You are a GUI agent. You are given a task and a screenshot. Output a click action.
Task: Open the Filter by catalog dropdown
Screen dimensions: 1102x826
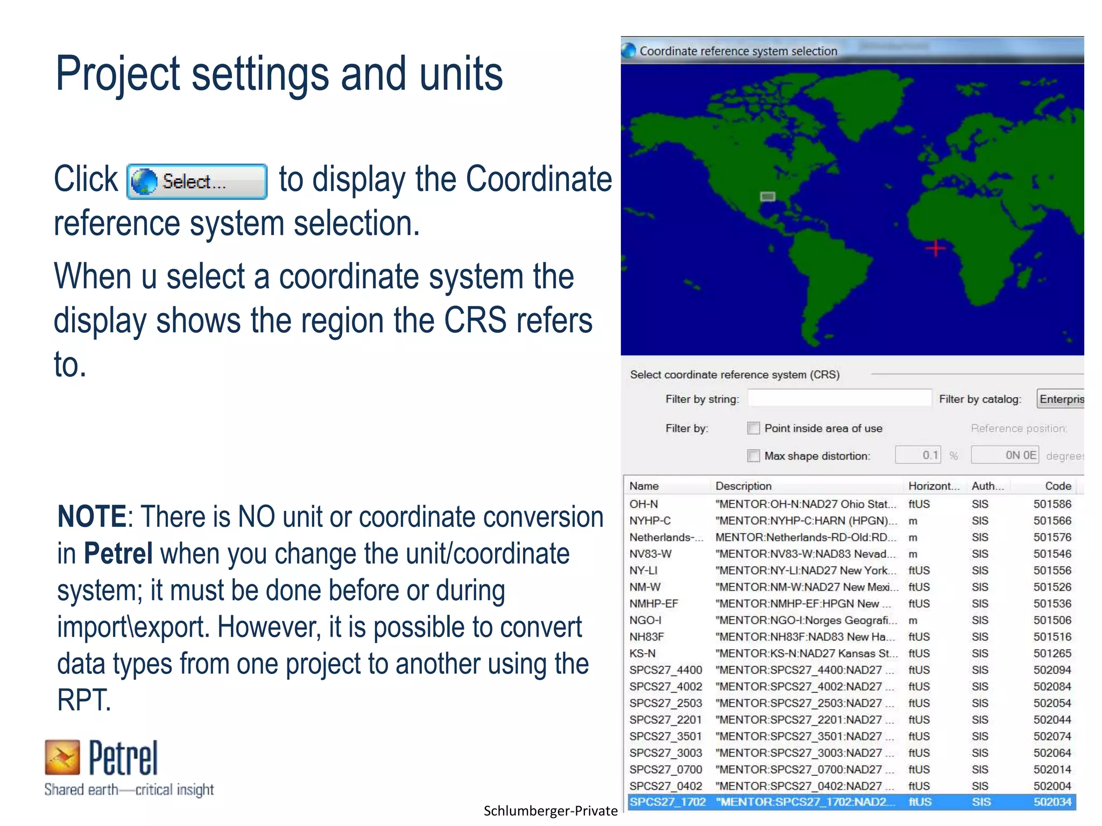(x=1061, y=399)
